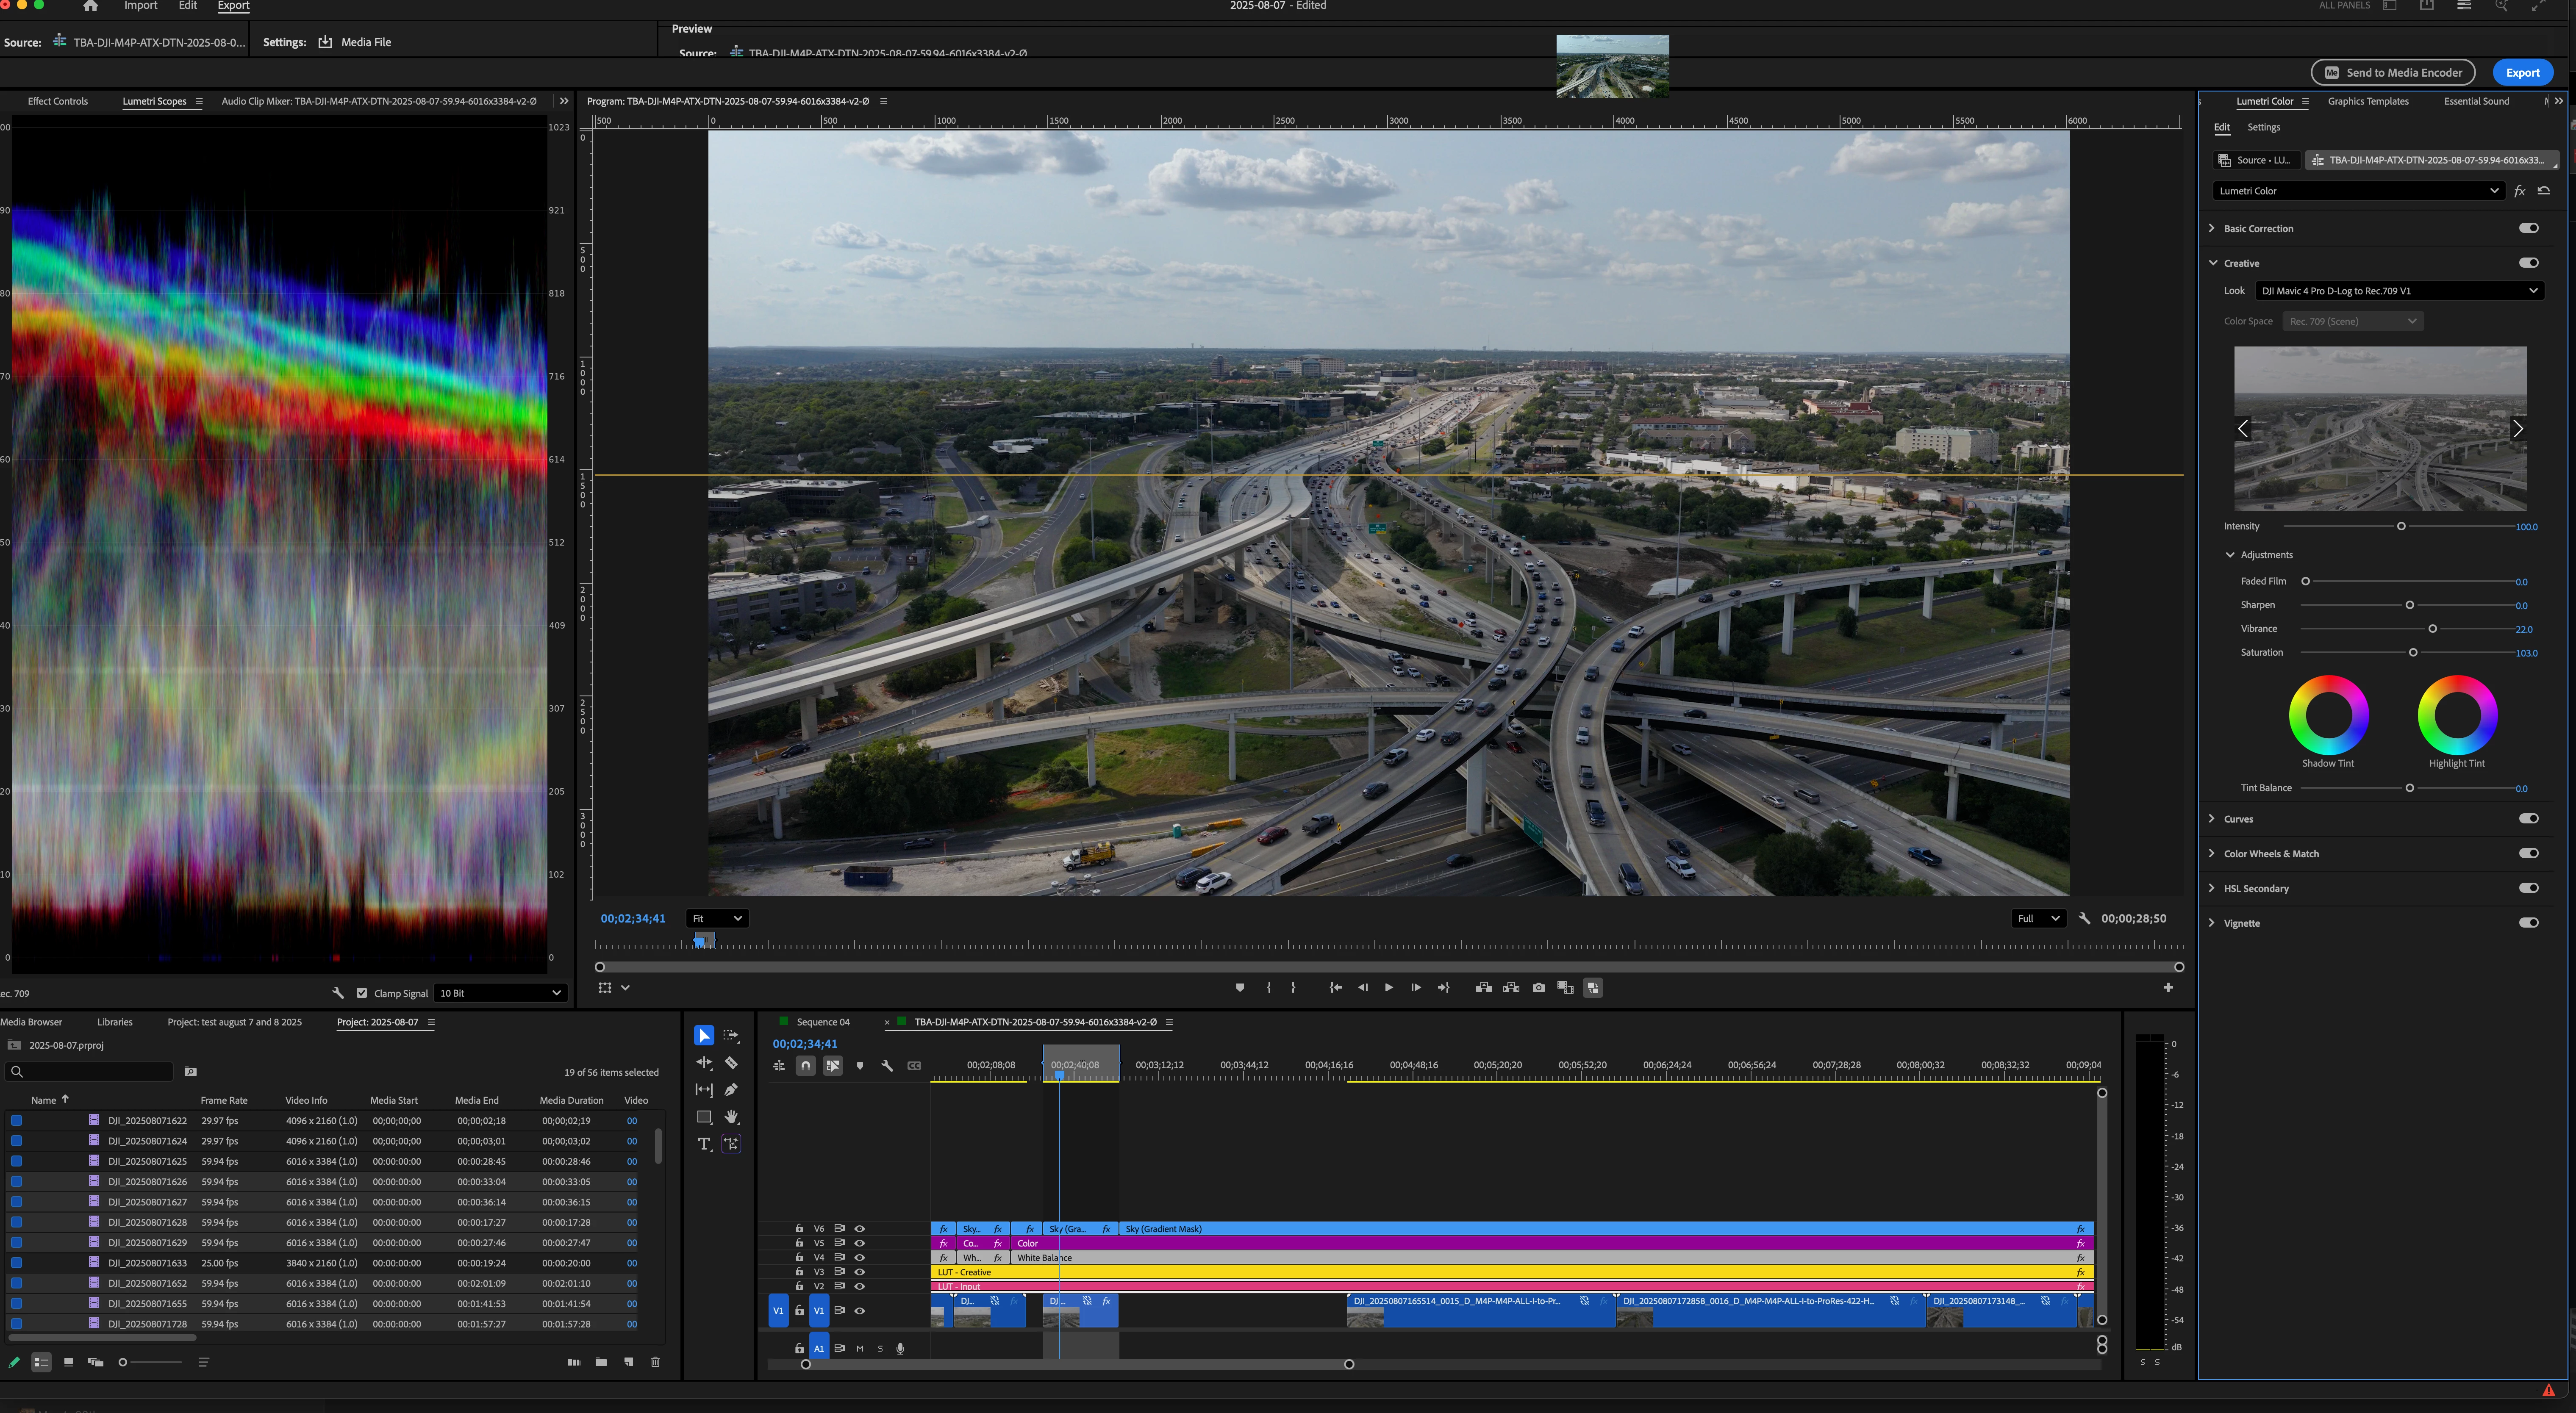2576x1413 pixels.
Task: Uncheck the Clamp Signal checkbox
Action: (362, 993)
